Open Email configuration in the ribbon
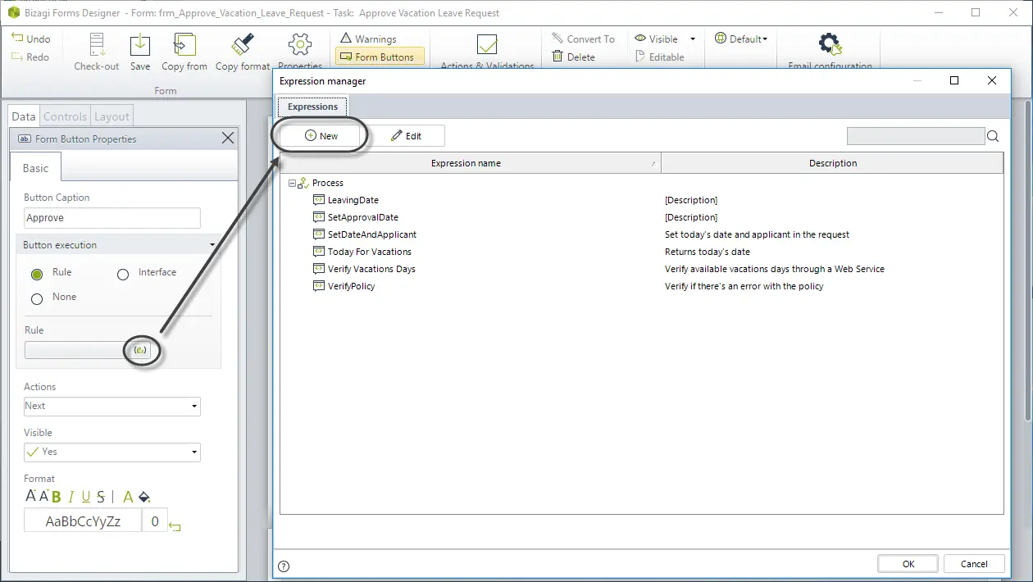1033x582 pixels. coord(830,52)
